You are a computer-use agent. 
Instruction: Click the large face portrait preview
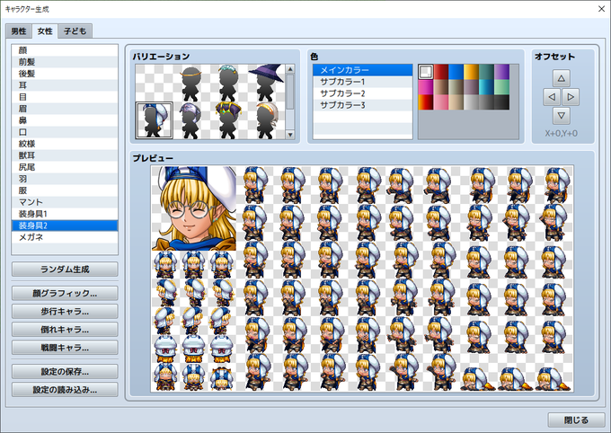194,208
